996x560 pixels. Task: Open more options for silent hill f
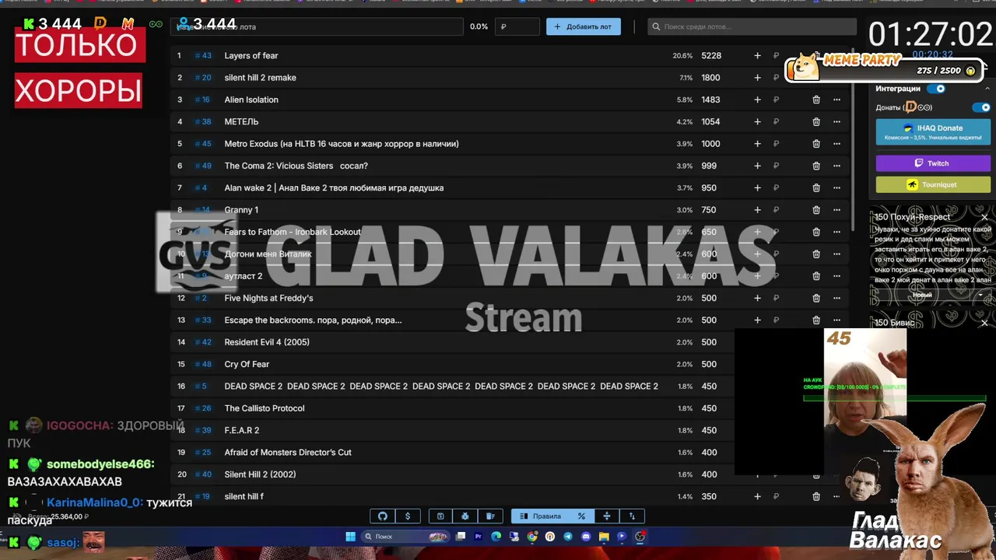tap(836, 496)
